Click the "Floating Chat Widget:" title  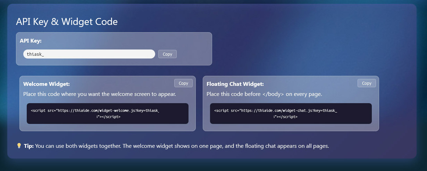tap(235, 84)
